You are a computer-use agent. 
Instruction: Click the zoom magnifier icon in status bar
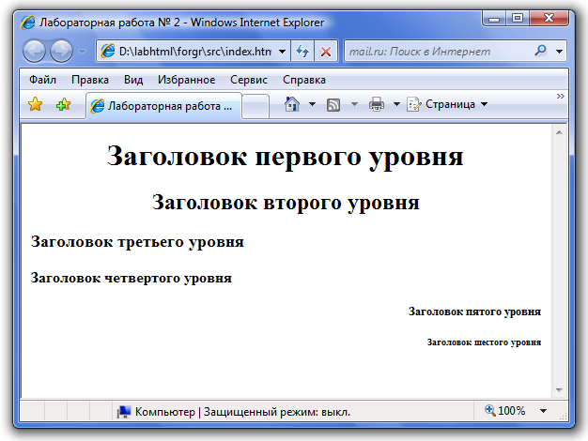489,411
